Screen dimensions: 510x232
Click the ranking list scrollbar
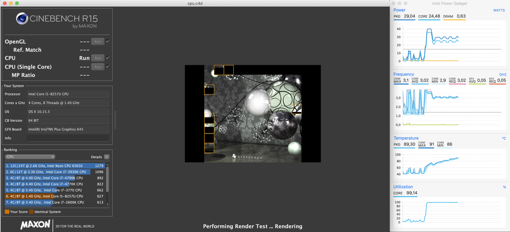coord(107,179)
